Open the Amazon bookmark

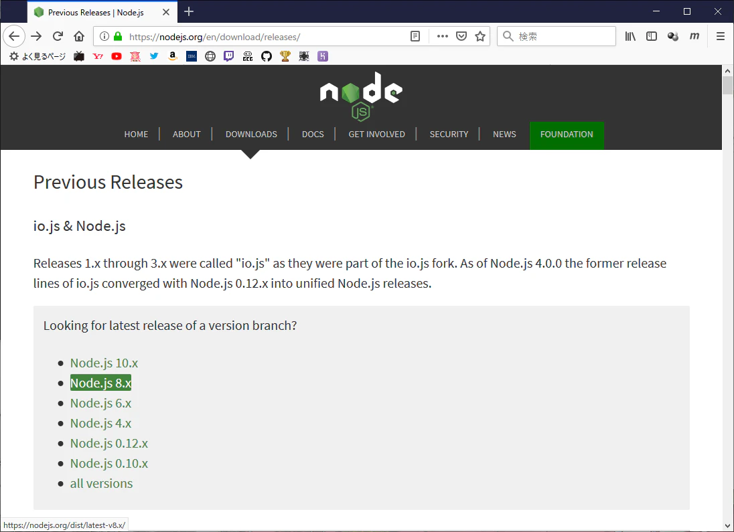pos(173,56)
